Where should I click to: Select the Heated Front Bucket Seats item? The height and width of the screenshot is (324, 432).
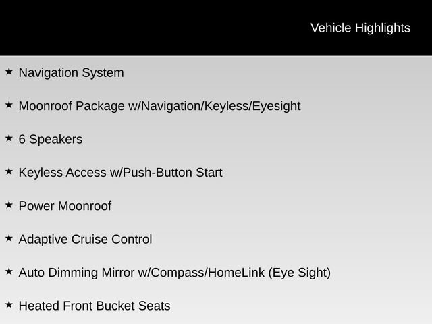pyautogui.click(x=94, y=306)
